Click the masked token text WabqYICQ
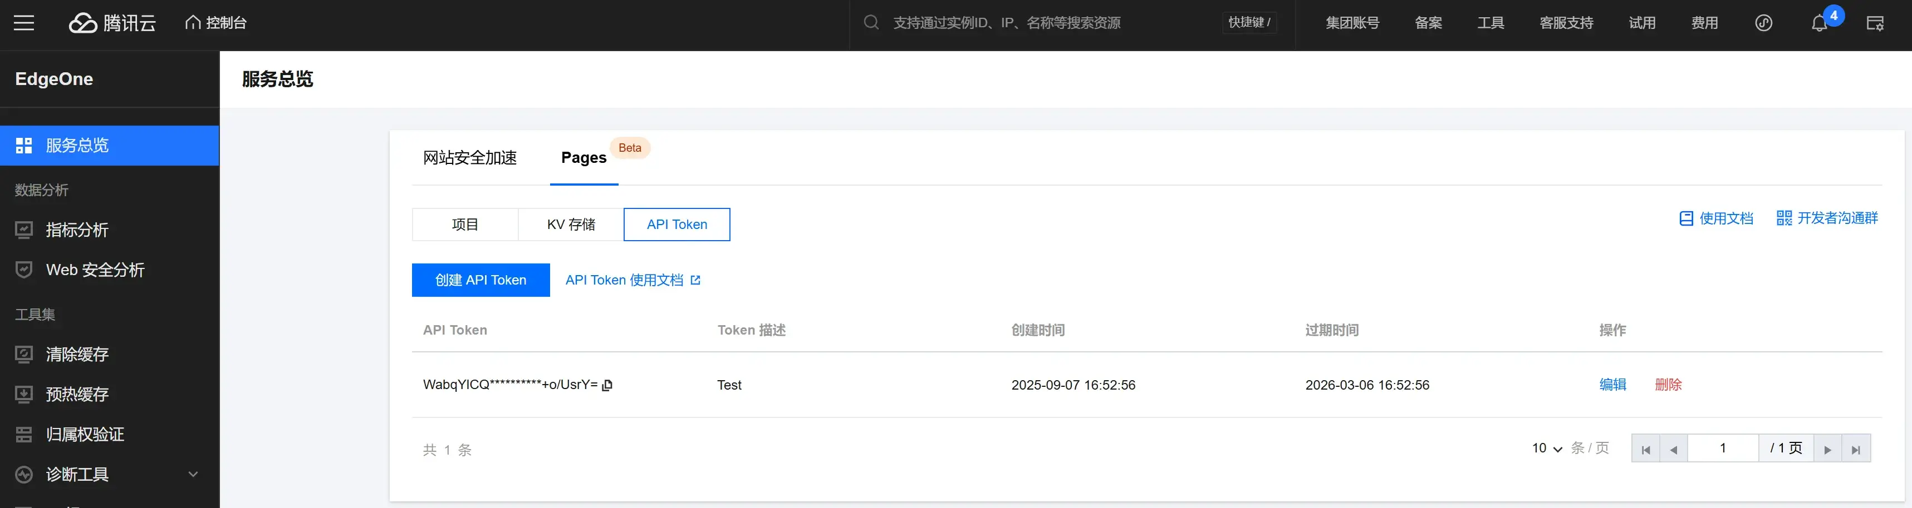This screenshot has width=1912, height=508. pos(510,384)
